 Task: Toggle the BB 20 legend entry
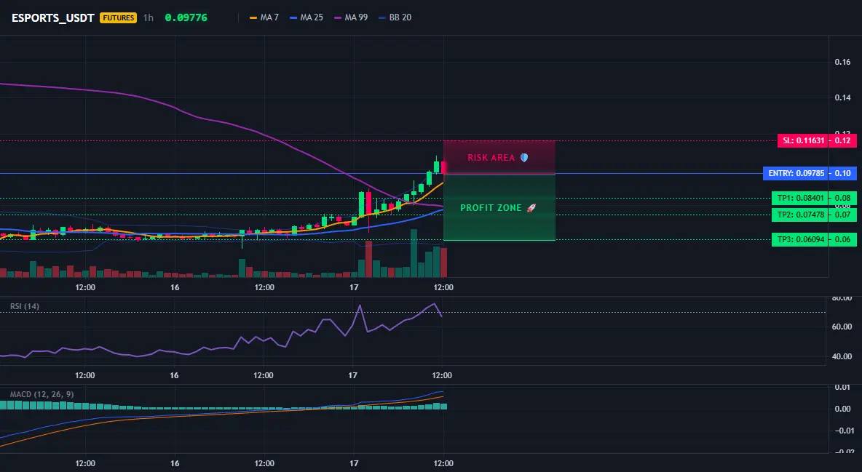(395, 17)
